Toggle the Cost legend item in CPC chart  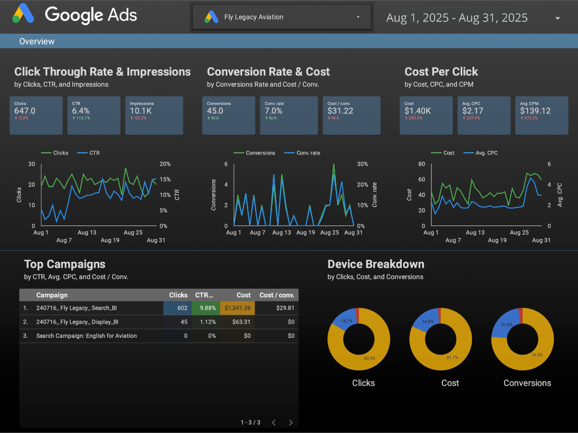pyautogui.click(x=443, y=153)
